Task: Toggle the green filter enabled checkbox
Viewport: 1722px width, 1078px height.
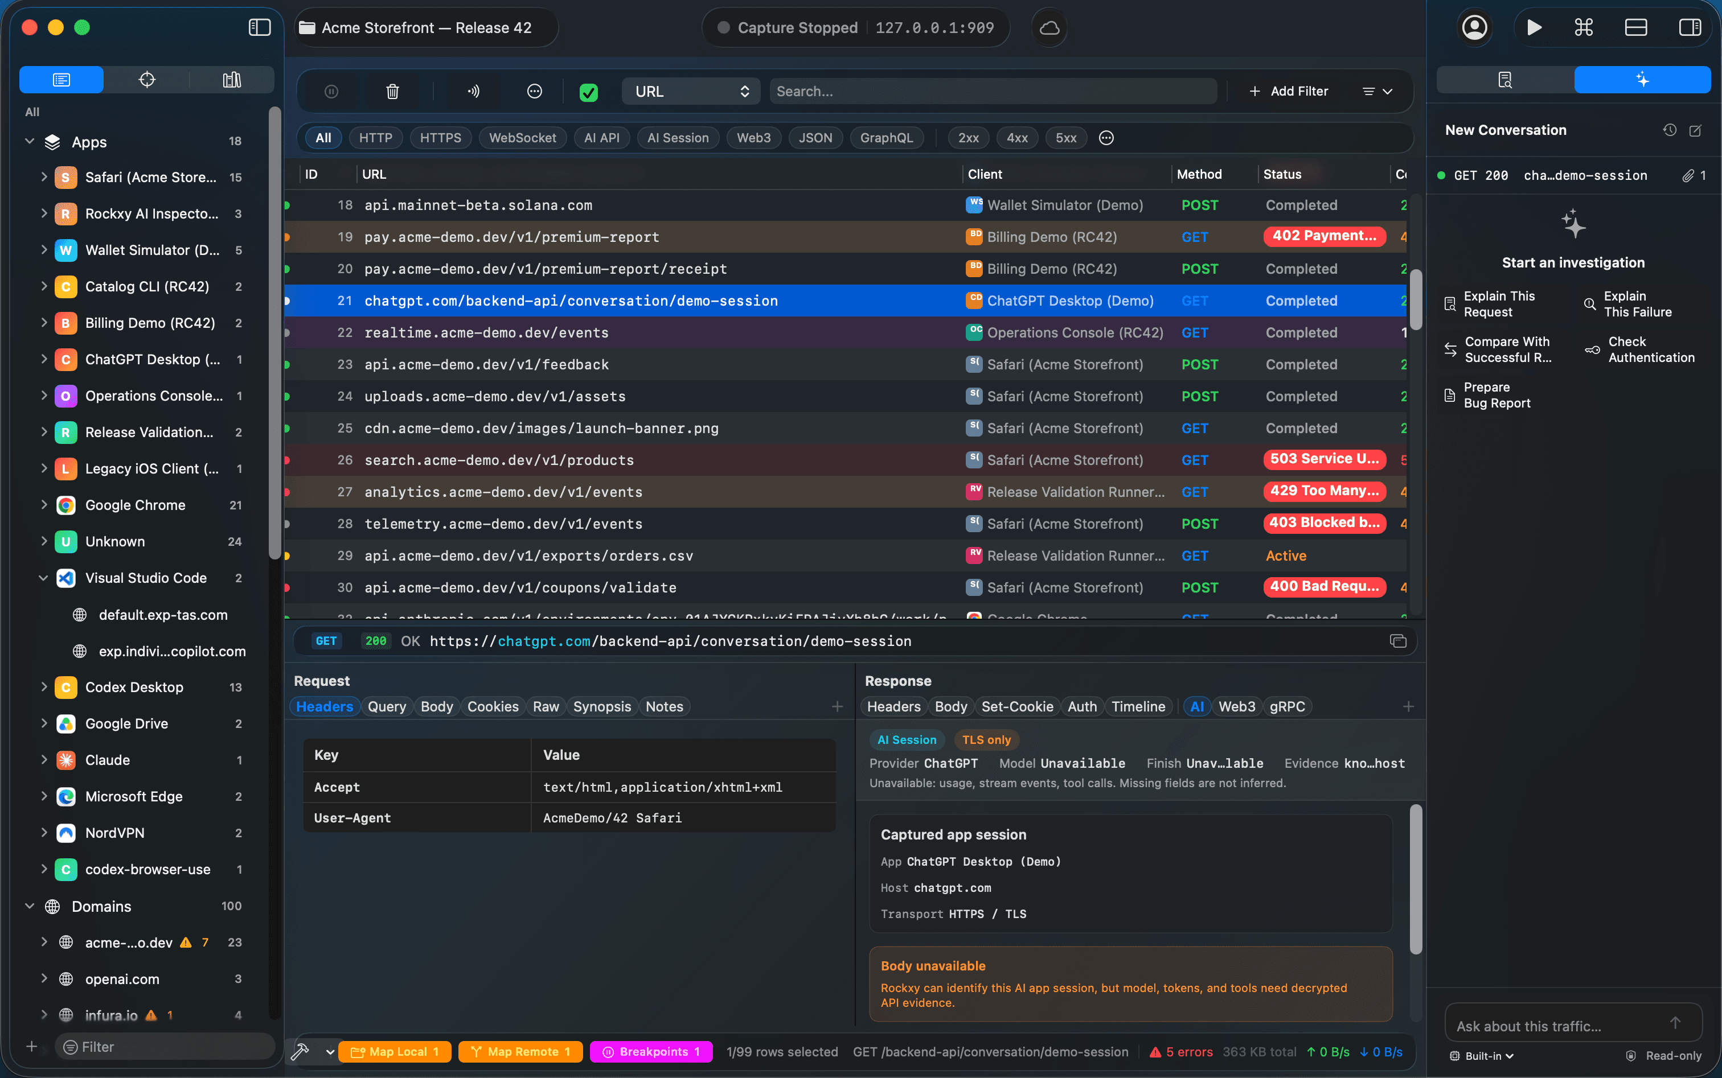Action: (x=588, y=92)
